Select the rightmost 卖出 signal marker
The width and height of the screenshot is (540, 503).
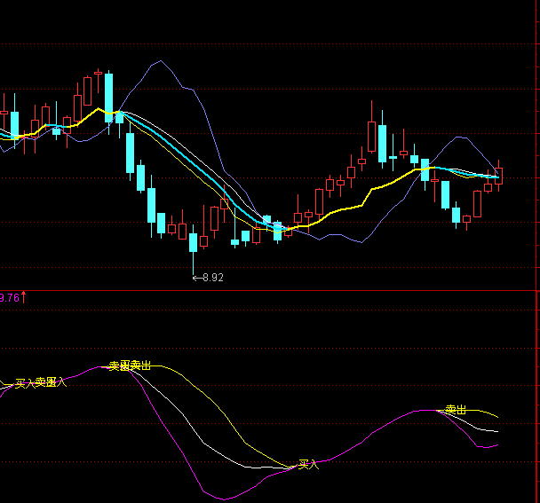pos(456,410)
